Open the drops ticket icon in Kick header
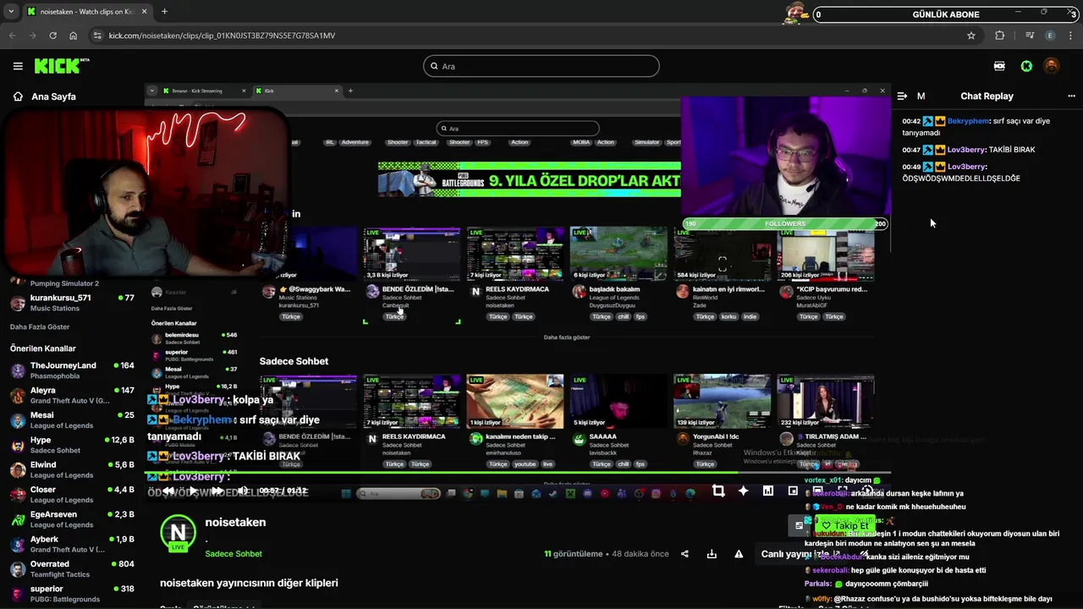The height and width of the screenshot is (609, 1083). tap(1000, 66)
